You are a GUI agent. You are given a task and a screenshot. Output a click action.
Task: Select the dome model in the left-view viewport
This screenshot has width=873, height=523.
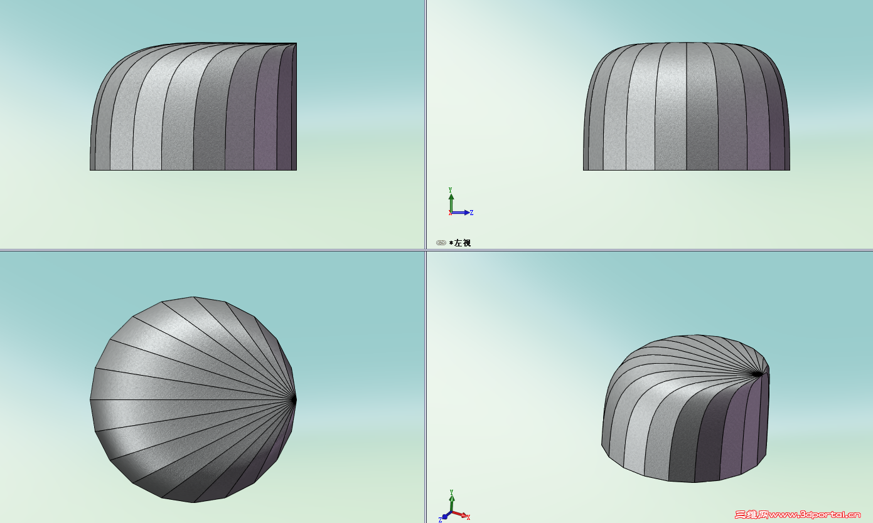(x=687, y=107)
